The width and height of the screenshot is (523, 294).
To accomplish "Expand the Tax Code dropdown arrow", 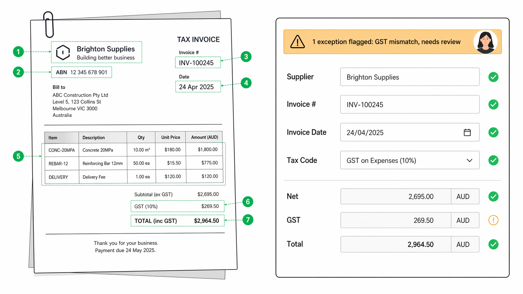I will [x=469, y=161].
